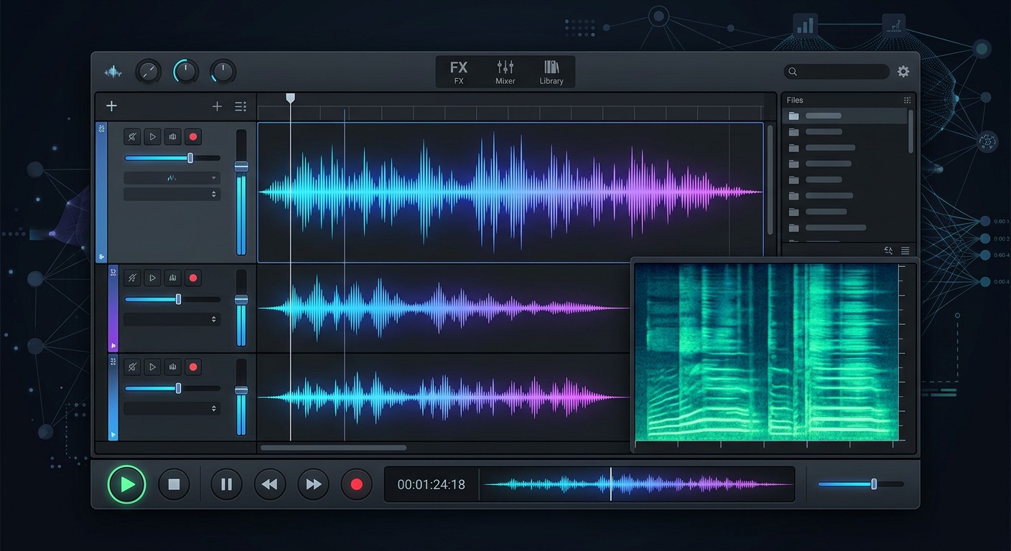Click the Rewind button in transport bar
The height and width of the screenshot is (551, 1011).
tap(270, 484)
